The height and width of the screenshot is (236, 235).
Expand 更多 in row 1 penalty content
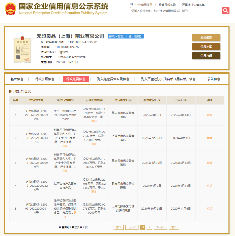click(x=94, y=121)
